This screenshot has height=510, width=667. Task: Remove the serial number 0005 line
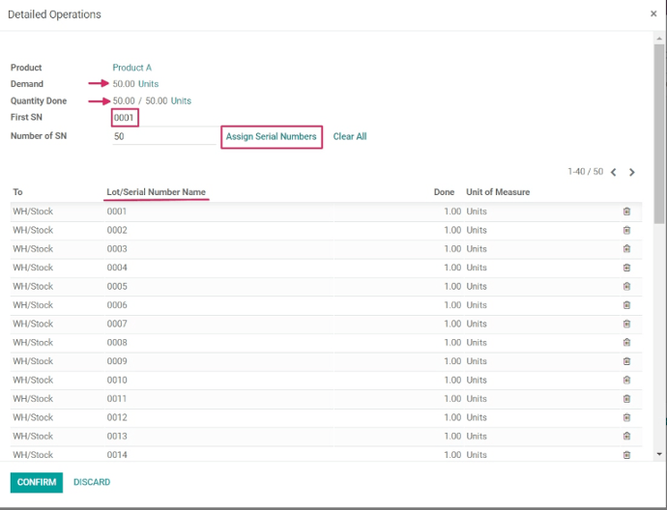pos(626,287)
